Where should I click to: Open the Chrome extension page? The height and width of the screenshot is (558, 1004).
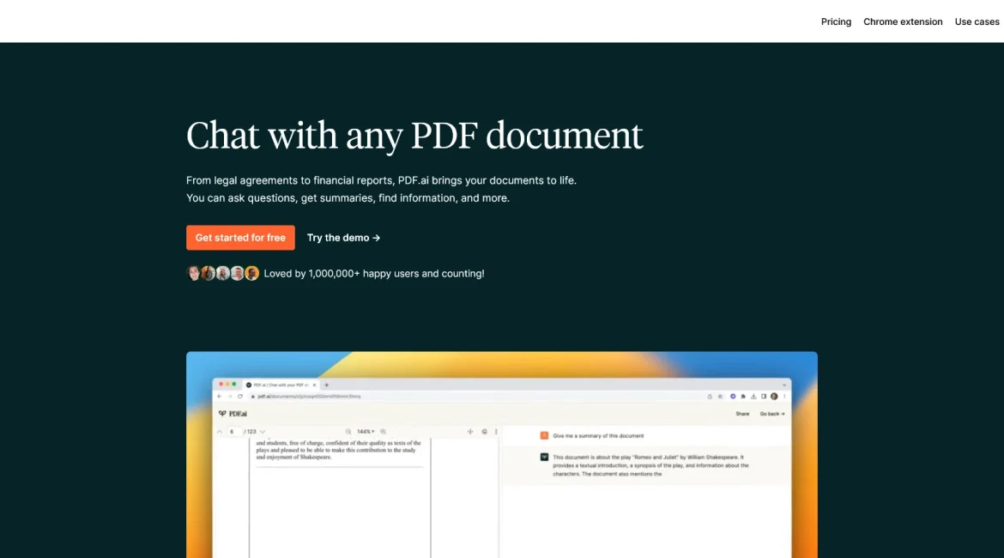point(902,21)
